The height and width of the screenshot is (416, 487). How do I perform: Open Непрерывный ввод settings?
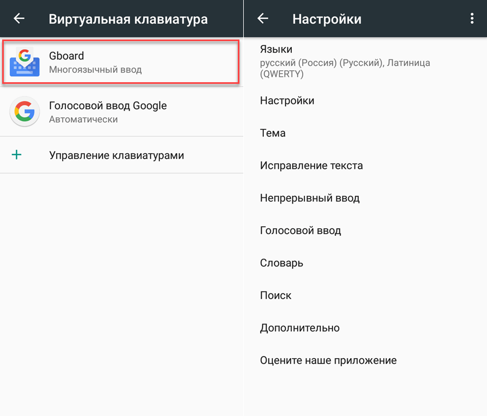coord(310,198)
